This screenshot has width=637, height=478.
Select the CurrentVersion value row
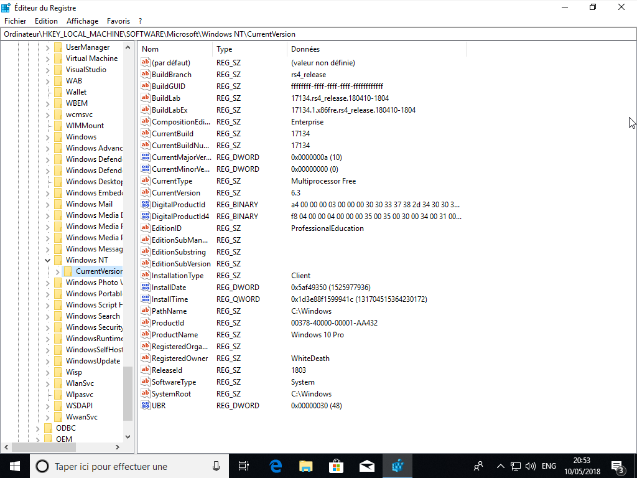click(302, 193)
